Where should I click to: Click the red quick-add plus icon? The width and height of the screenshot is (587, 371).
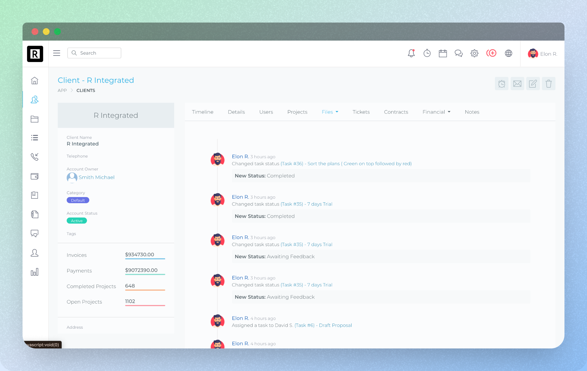point(492,53)
